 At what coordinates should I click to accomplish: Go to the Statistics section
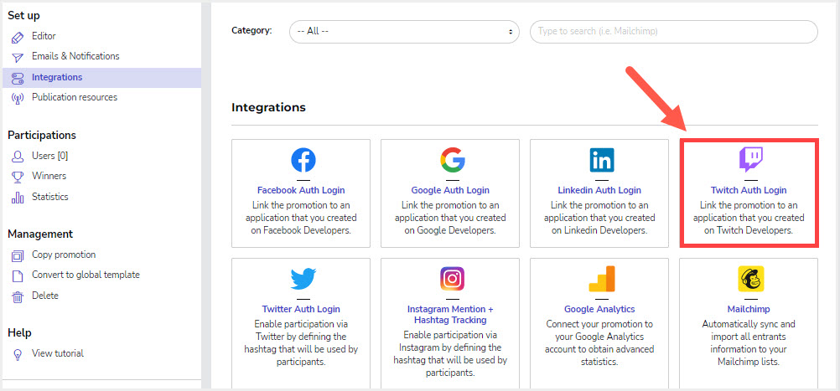(49, 197)
